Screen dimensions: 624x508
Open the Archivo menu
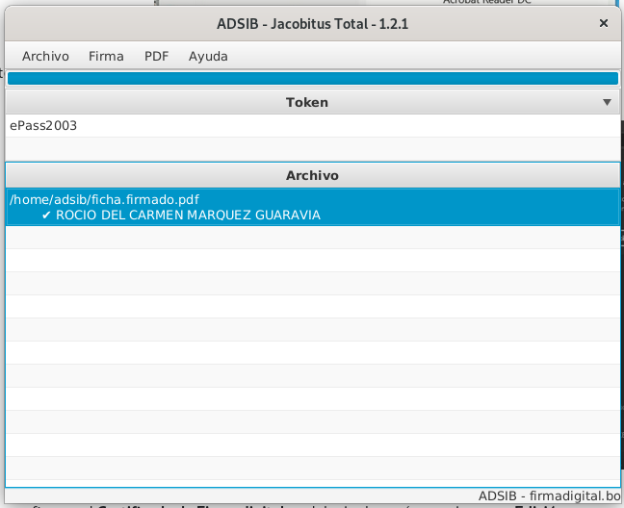pos(45,56)
